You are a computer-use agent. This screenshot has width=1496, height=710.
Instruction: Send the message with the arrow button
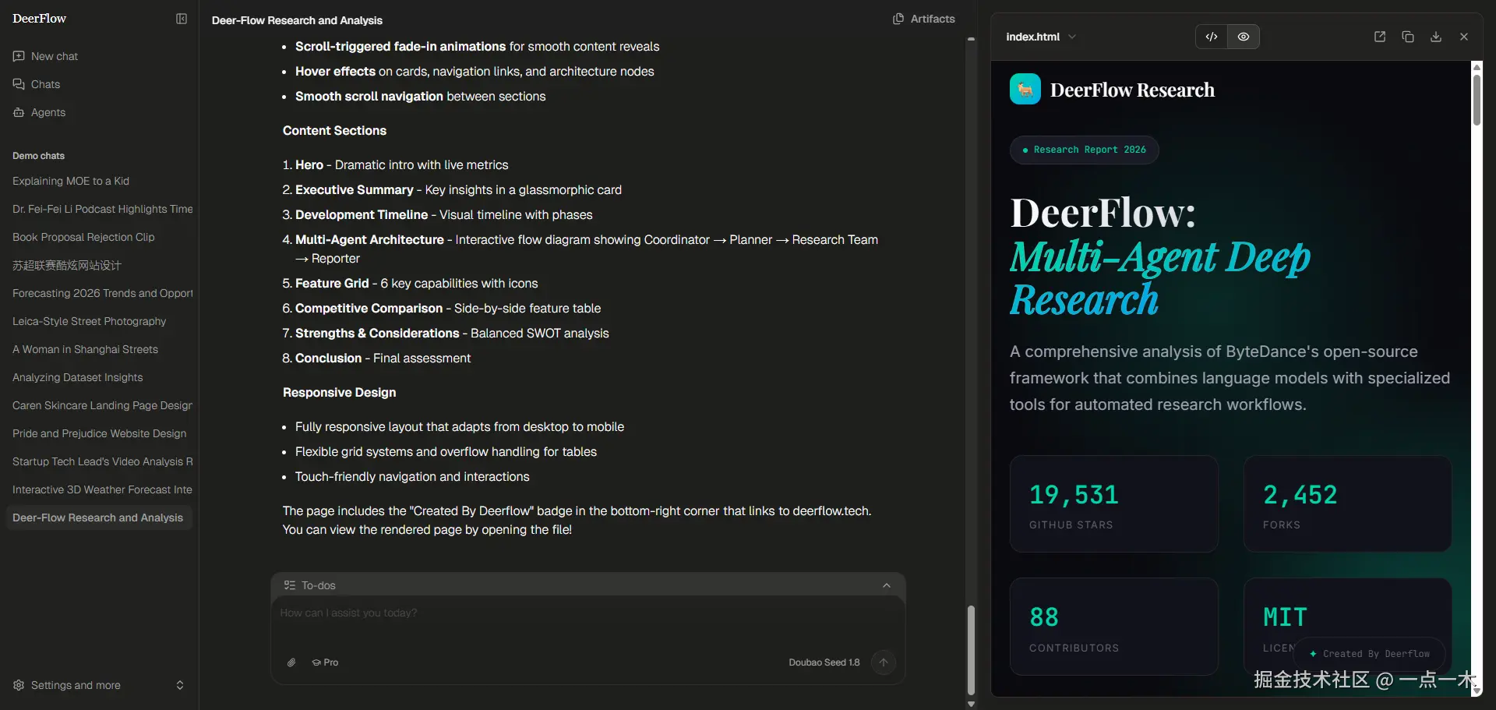pos(884,662)
